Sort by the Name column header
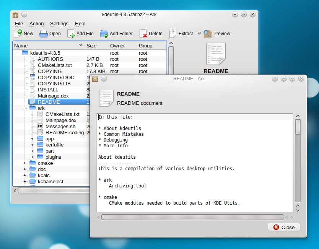This screenshot has height=249, width=319. coord(49,46)
